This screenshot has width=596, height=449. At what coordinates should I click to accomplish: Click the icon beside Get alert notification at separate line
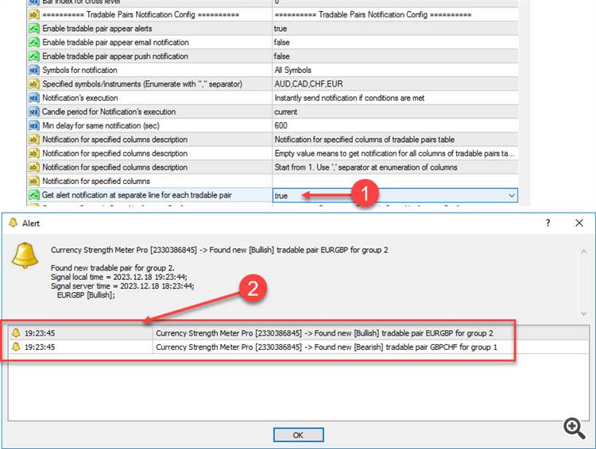click(x=34, y=194)
